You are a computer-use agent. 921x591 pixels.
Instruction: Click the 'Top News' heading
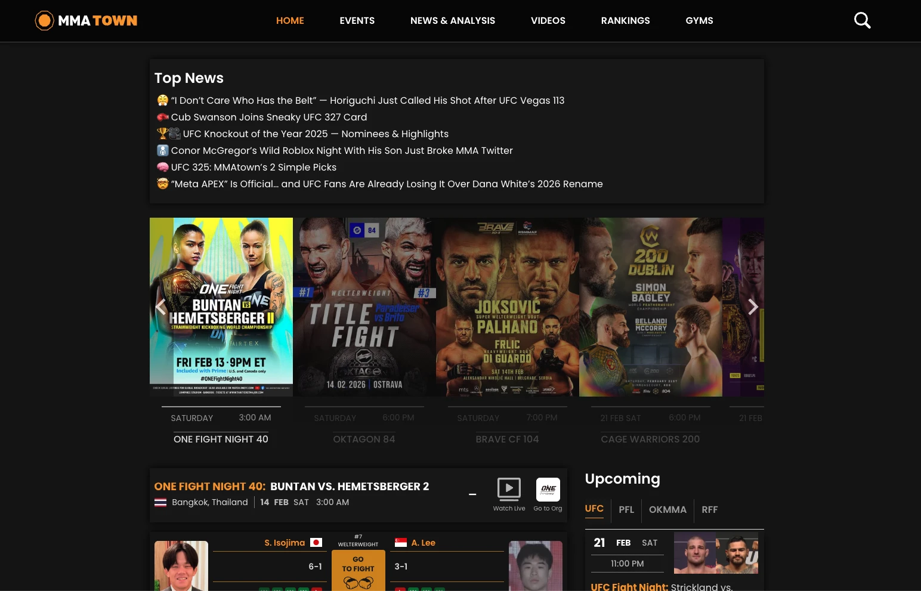[x=189, y=78]
